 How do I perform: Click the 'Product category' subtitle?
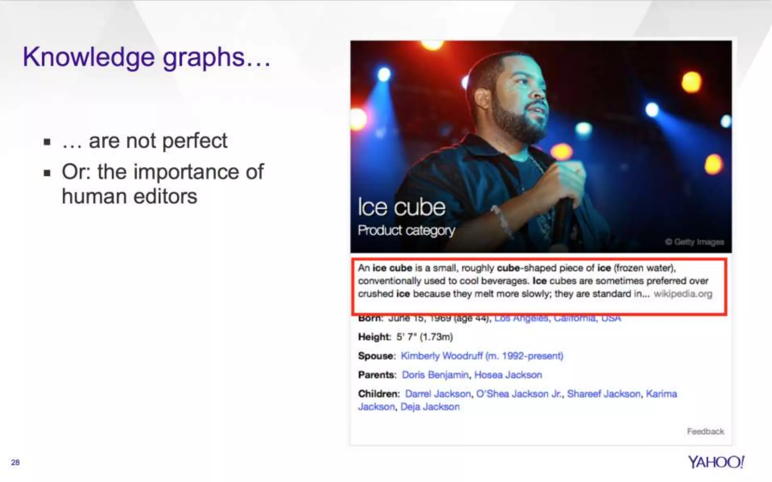[406, 230]
